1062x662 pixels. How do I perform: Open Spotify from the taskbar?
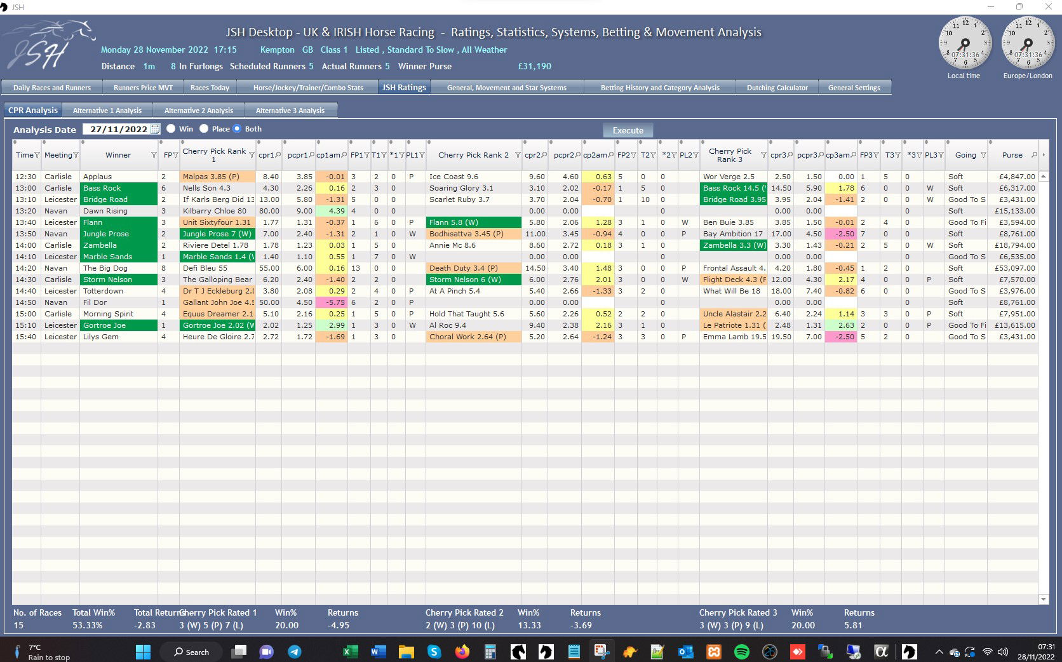(x=741, y=651)
